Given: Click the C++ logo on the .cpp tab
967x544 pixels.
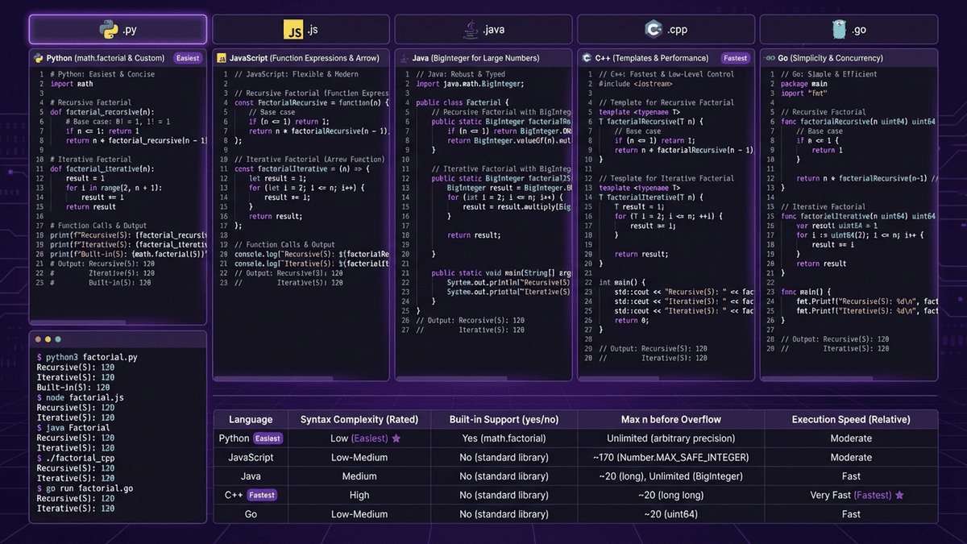Looking at the screenshot, I should tap(655, 28).
